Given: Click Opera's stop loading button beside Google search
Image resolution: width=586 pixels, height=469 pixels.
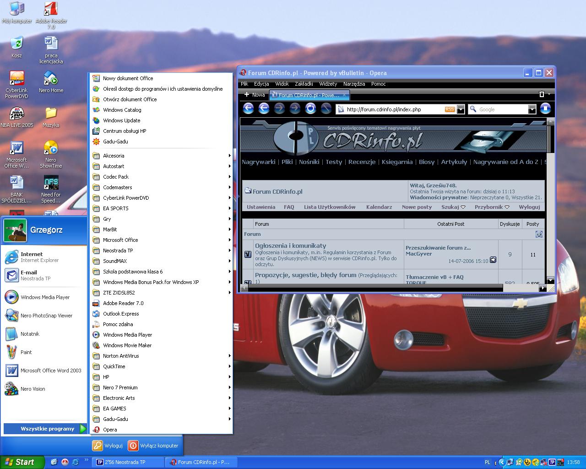Looking at the screenshot, I should (545, 109).
